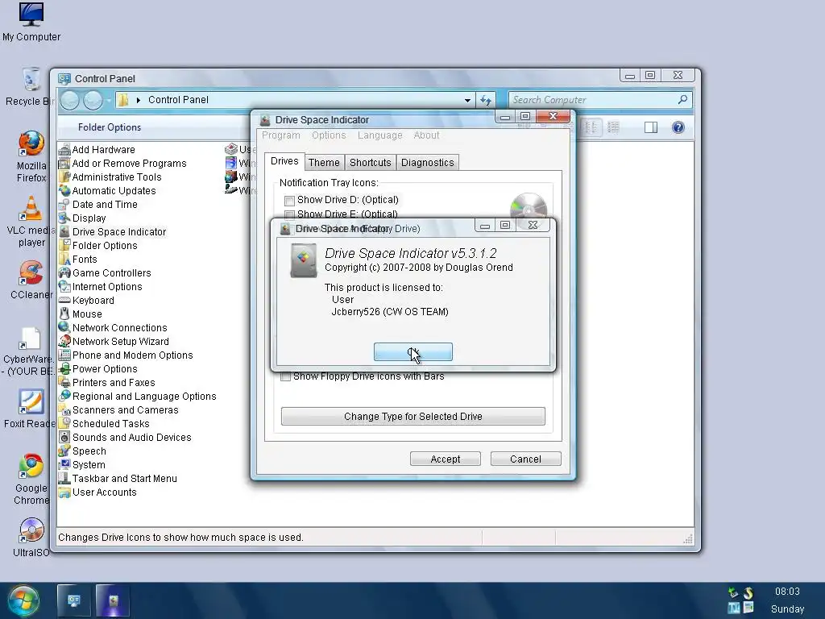Click the search magnifier icon in Search Computer
Image resolution: width=825 pixels, height=619 pixels.
tap(682, 99)
